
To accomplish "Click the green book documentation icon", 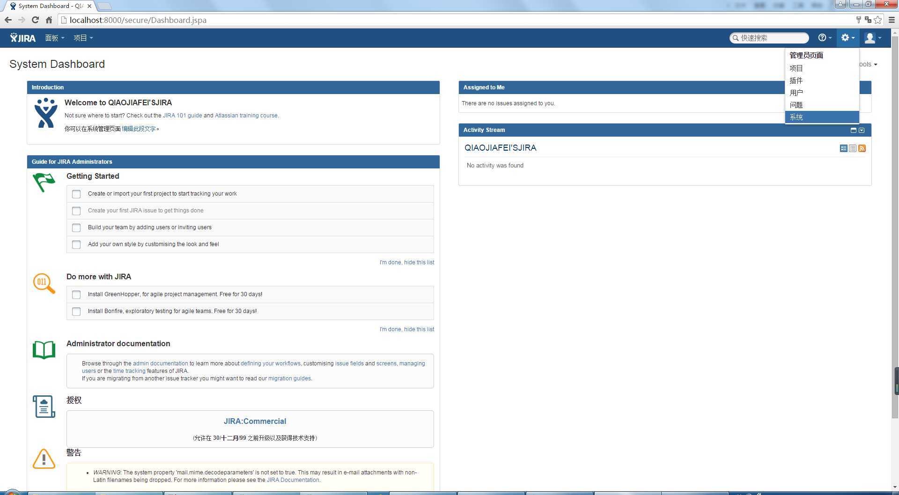I will tap(44, 350).
